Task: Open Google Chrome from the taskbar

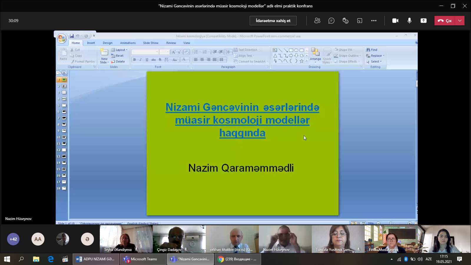Action: (x=238, y=259)
